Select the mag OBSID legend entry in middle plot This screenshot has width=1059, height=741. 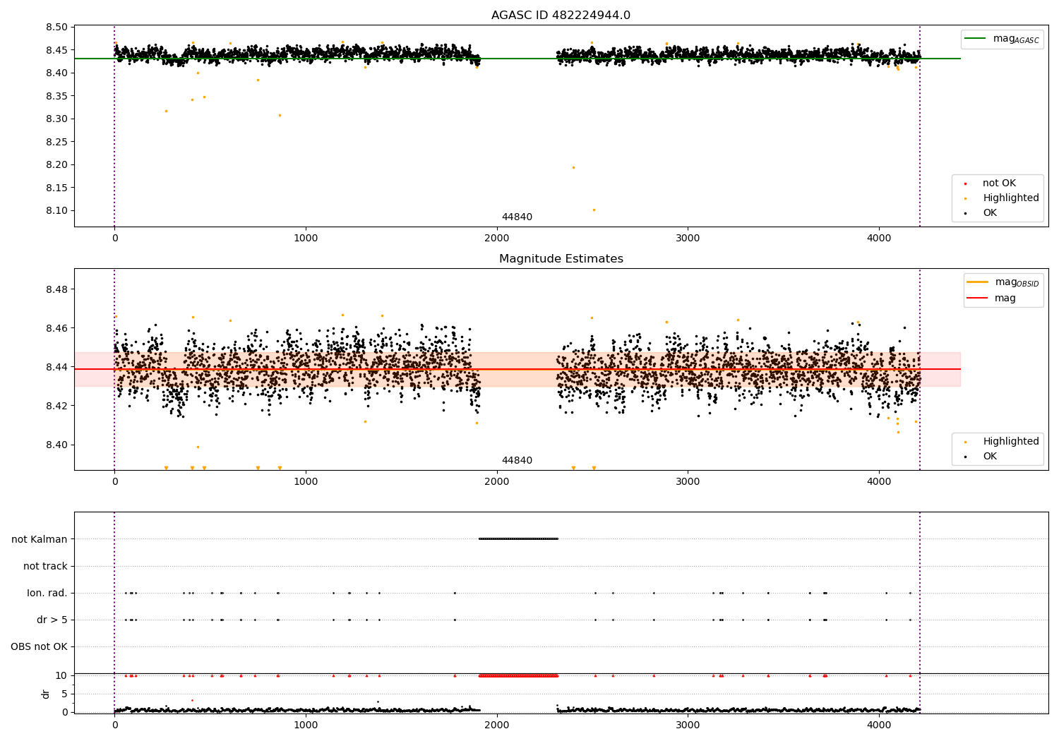[x=1003, y=282]
